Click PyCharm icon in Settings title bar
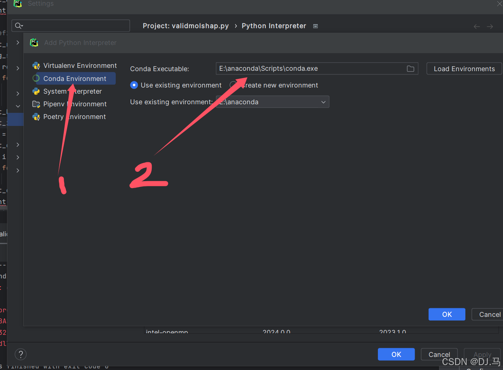The width and height of the screenshot is (503, 370). 18,4
